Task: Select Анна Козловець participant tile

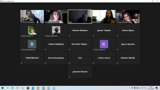Action: 56,58
